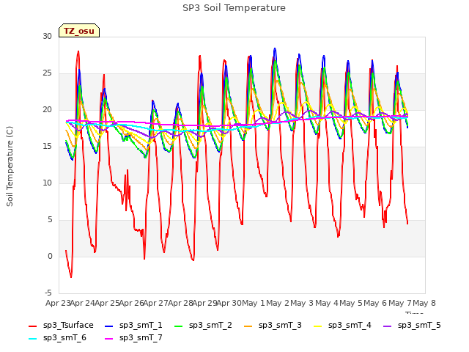Toggle the sp3_smT_4 legend entry
Image resolution: width=469 pixels, height=352 pixels.
pos(342,325)
